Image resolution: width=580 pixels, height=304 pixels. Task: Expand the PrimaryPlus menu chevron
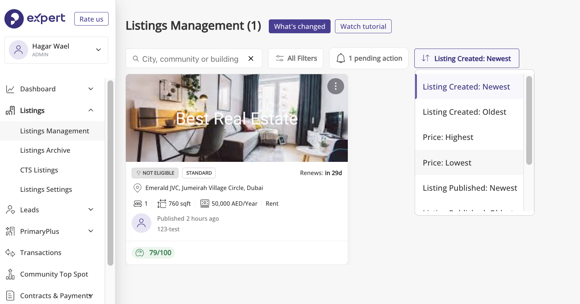[x=91, y=231]
